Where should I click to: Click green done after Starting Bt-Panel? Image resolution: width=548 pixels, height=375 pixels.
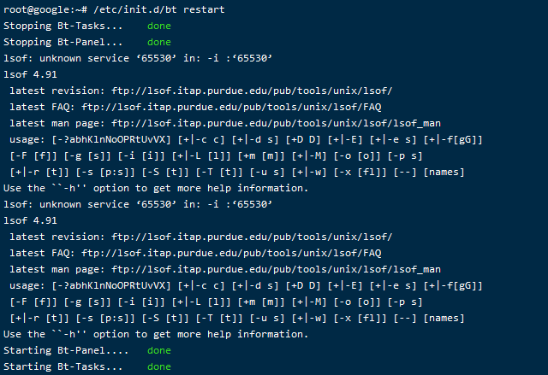pyautogui.click(x=159, y=350)
